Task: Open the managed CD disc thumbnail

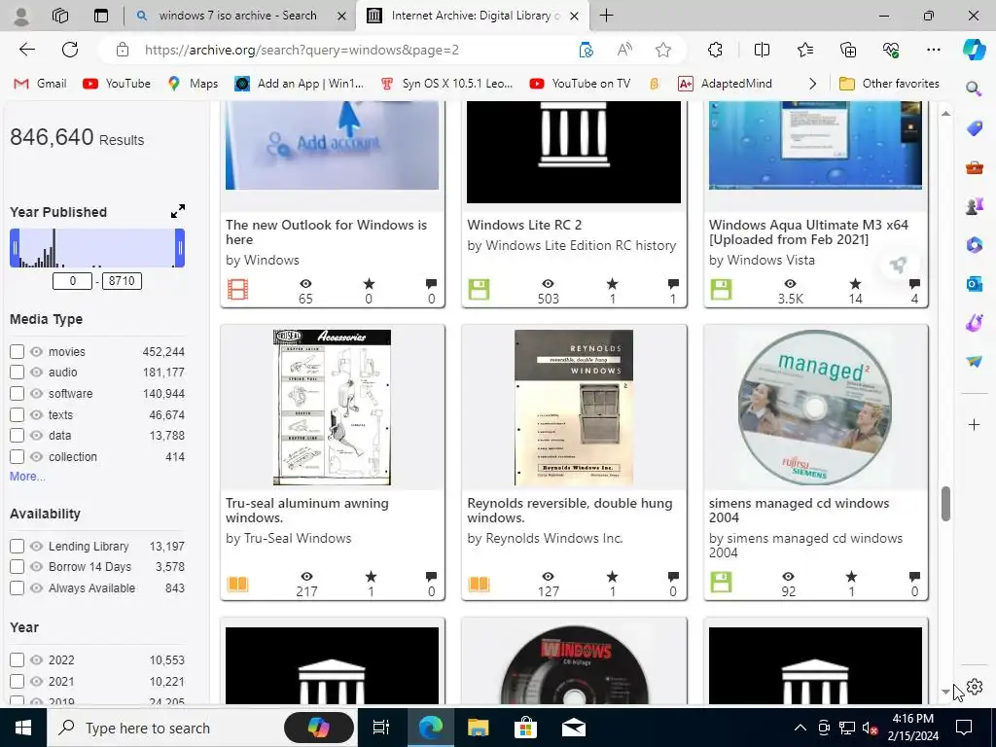Action: [x=816, y=408]
